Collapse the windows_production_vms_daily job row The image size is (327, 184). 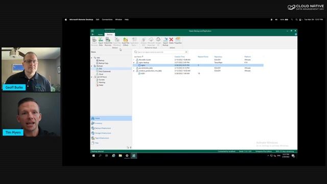(134, 71)
